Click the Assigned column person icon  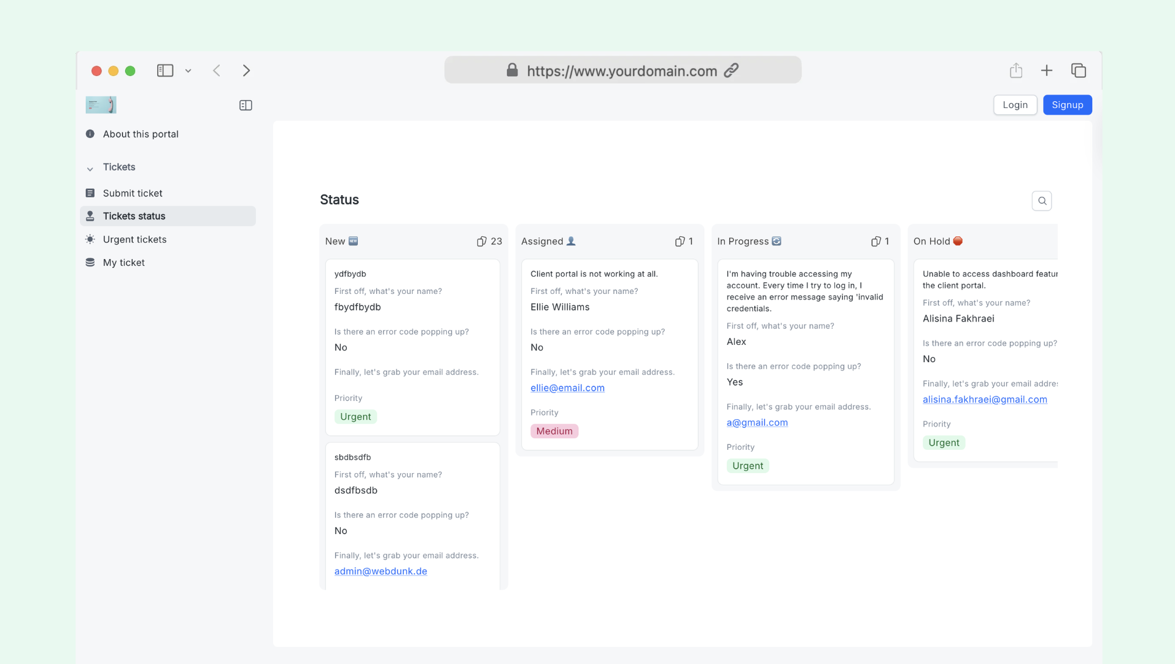[x=571, y=241]
